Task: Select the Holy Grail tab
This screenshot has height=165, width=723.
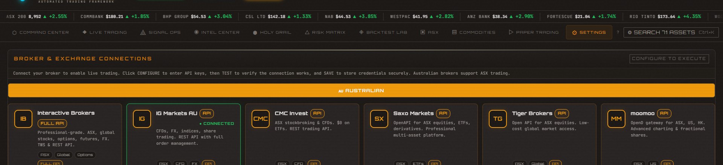Action: tap(272, 33)
